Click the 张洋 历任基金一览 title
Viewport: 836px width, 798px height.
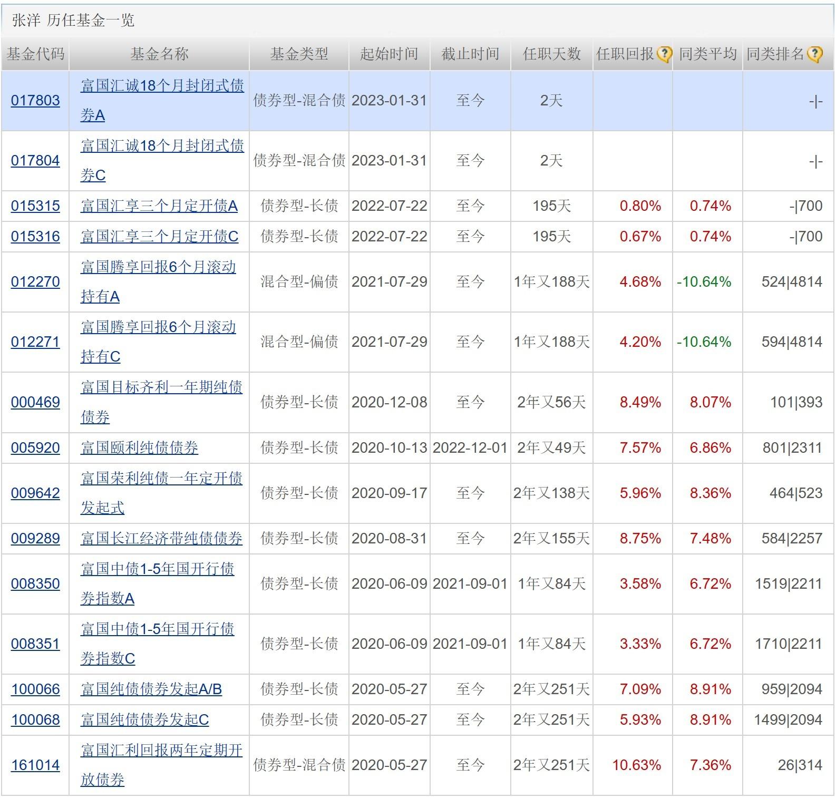tap(73, 21)
